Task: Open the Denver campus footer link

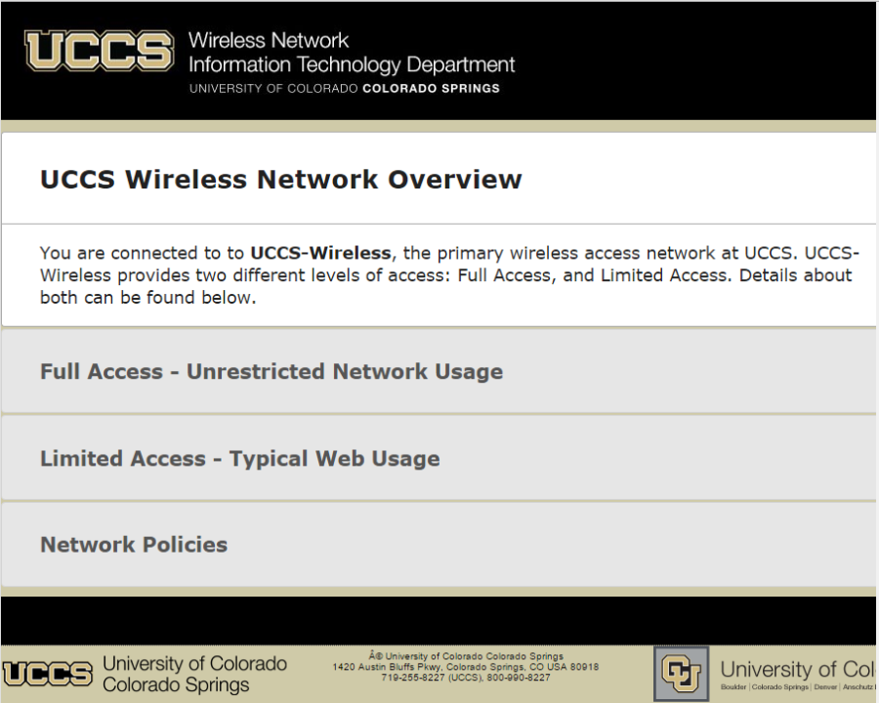Action: [825, 687]
